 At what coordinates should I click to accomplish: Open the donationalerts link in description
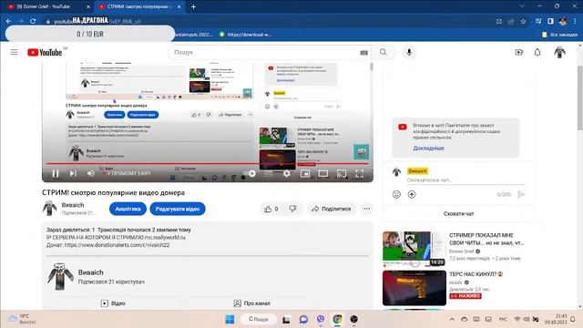[x=117, y=245]
